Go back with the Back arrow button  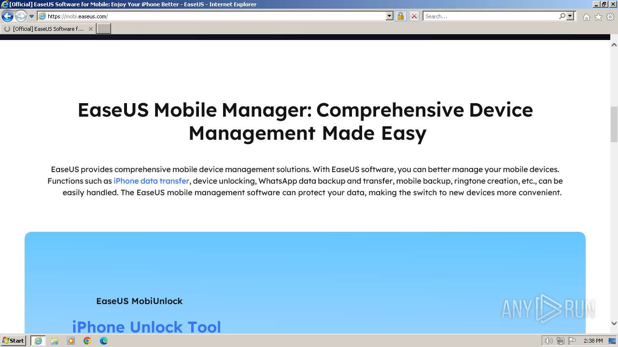click(7, 16)
